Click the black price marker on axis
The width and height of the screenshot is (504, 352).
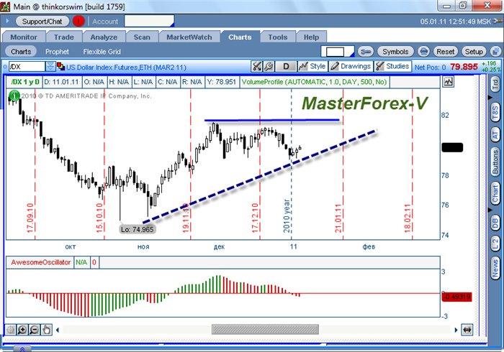click(452, 147)
